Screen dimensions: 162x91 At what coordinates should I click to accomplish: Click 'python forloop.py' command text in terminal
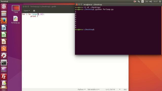(x=104, y=9)
